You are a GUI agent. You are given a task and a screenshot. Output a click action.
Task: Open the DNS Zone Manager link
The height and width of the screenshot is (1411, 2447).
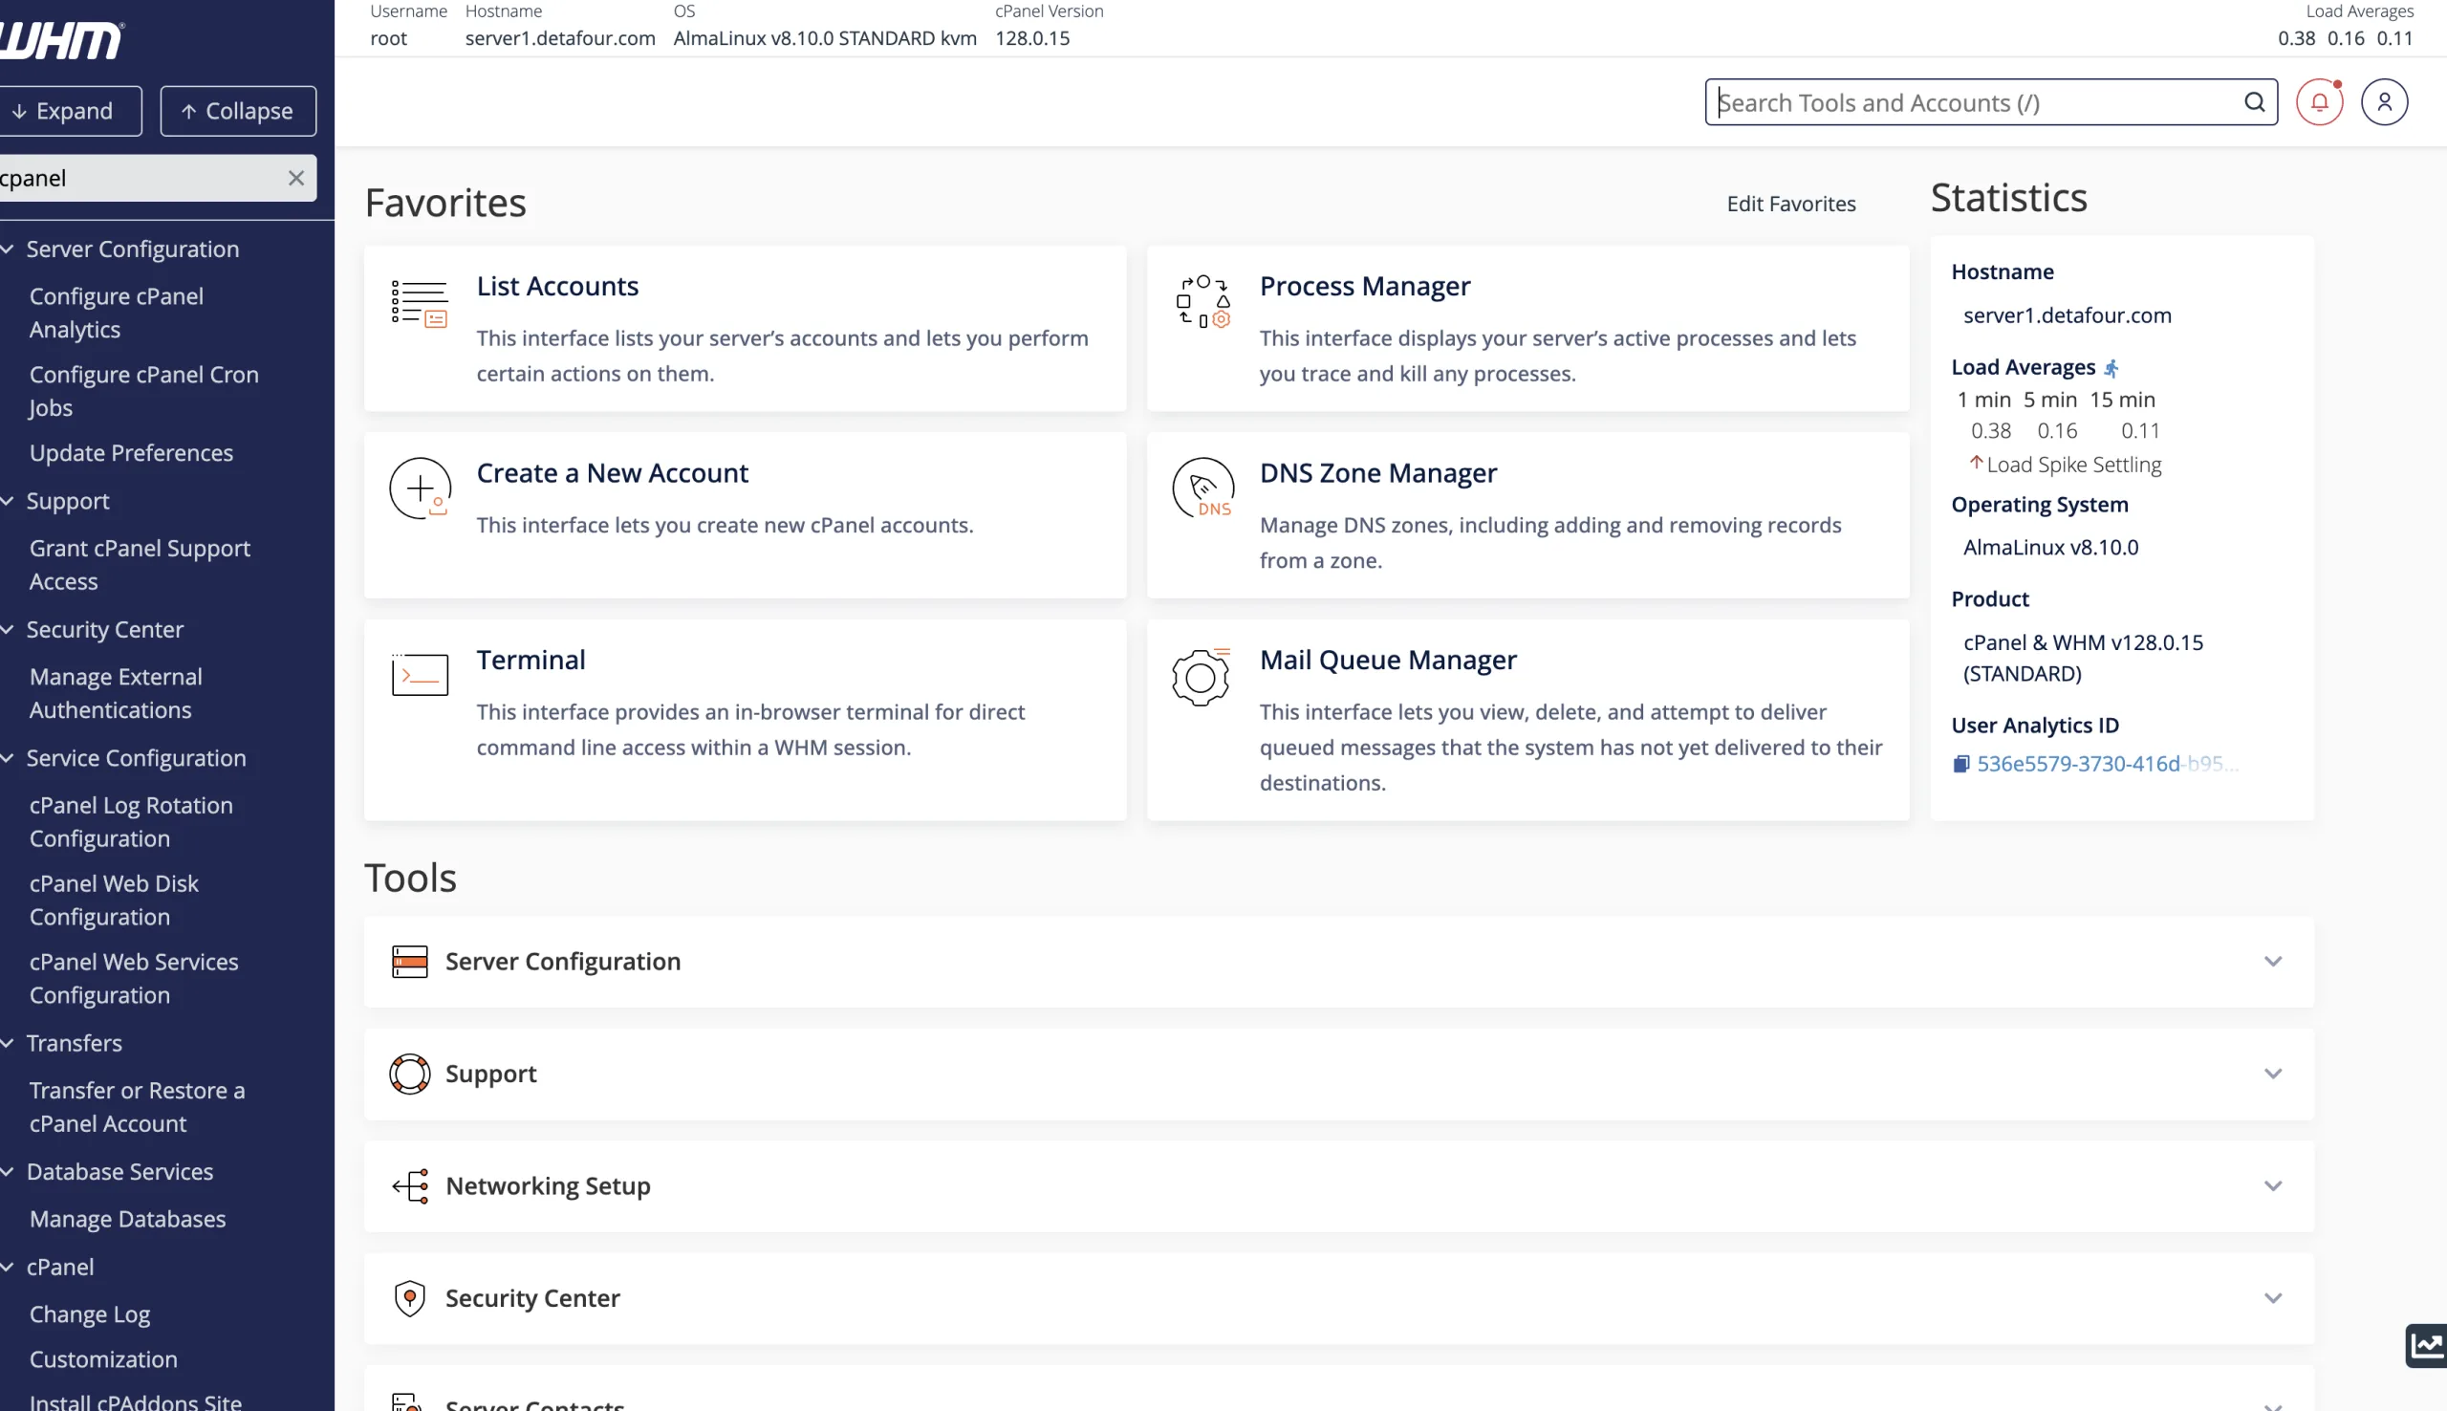[x=1377, y=473]
